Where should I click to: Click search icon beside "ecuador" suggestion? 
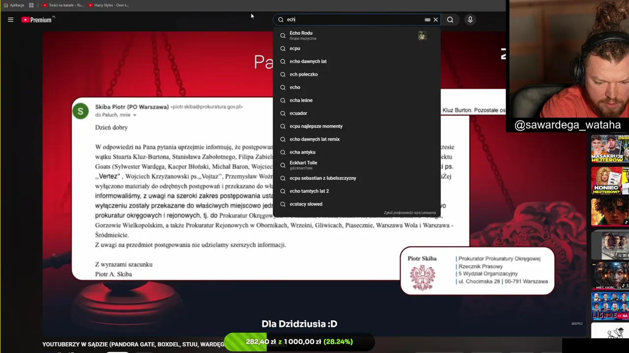283,113
